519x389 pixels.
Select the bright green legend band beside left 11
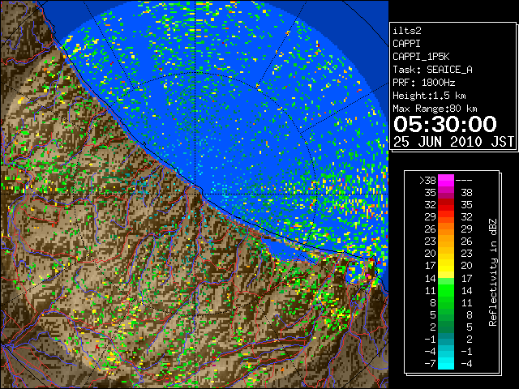(x=446, y=290)
